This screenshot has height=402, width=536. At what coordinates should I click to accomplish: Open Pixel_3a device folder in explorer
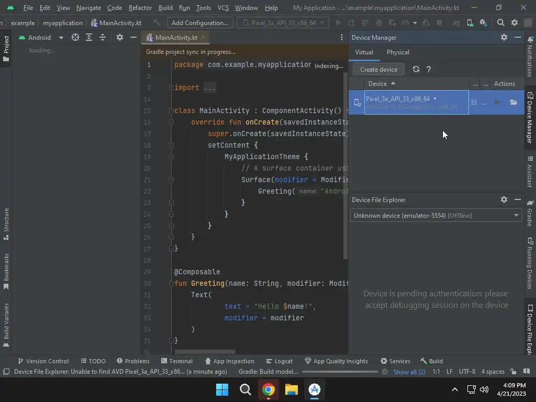point(513,102)
